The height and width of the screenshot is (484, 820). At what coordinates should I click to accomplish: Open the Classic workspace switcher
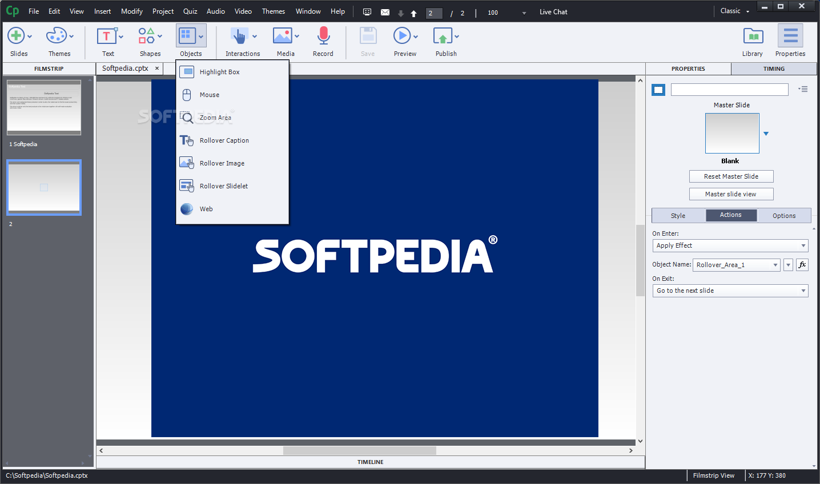[734, 11]
